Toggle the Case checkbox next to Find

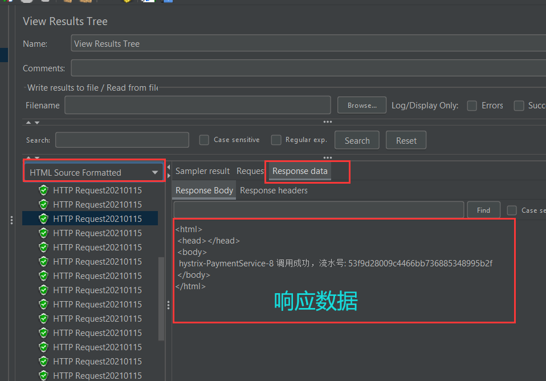tap(512, 210)
